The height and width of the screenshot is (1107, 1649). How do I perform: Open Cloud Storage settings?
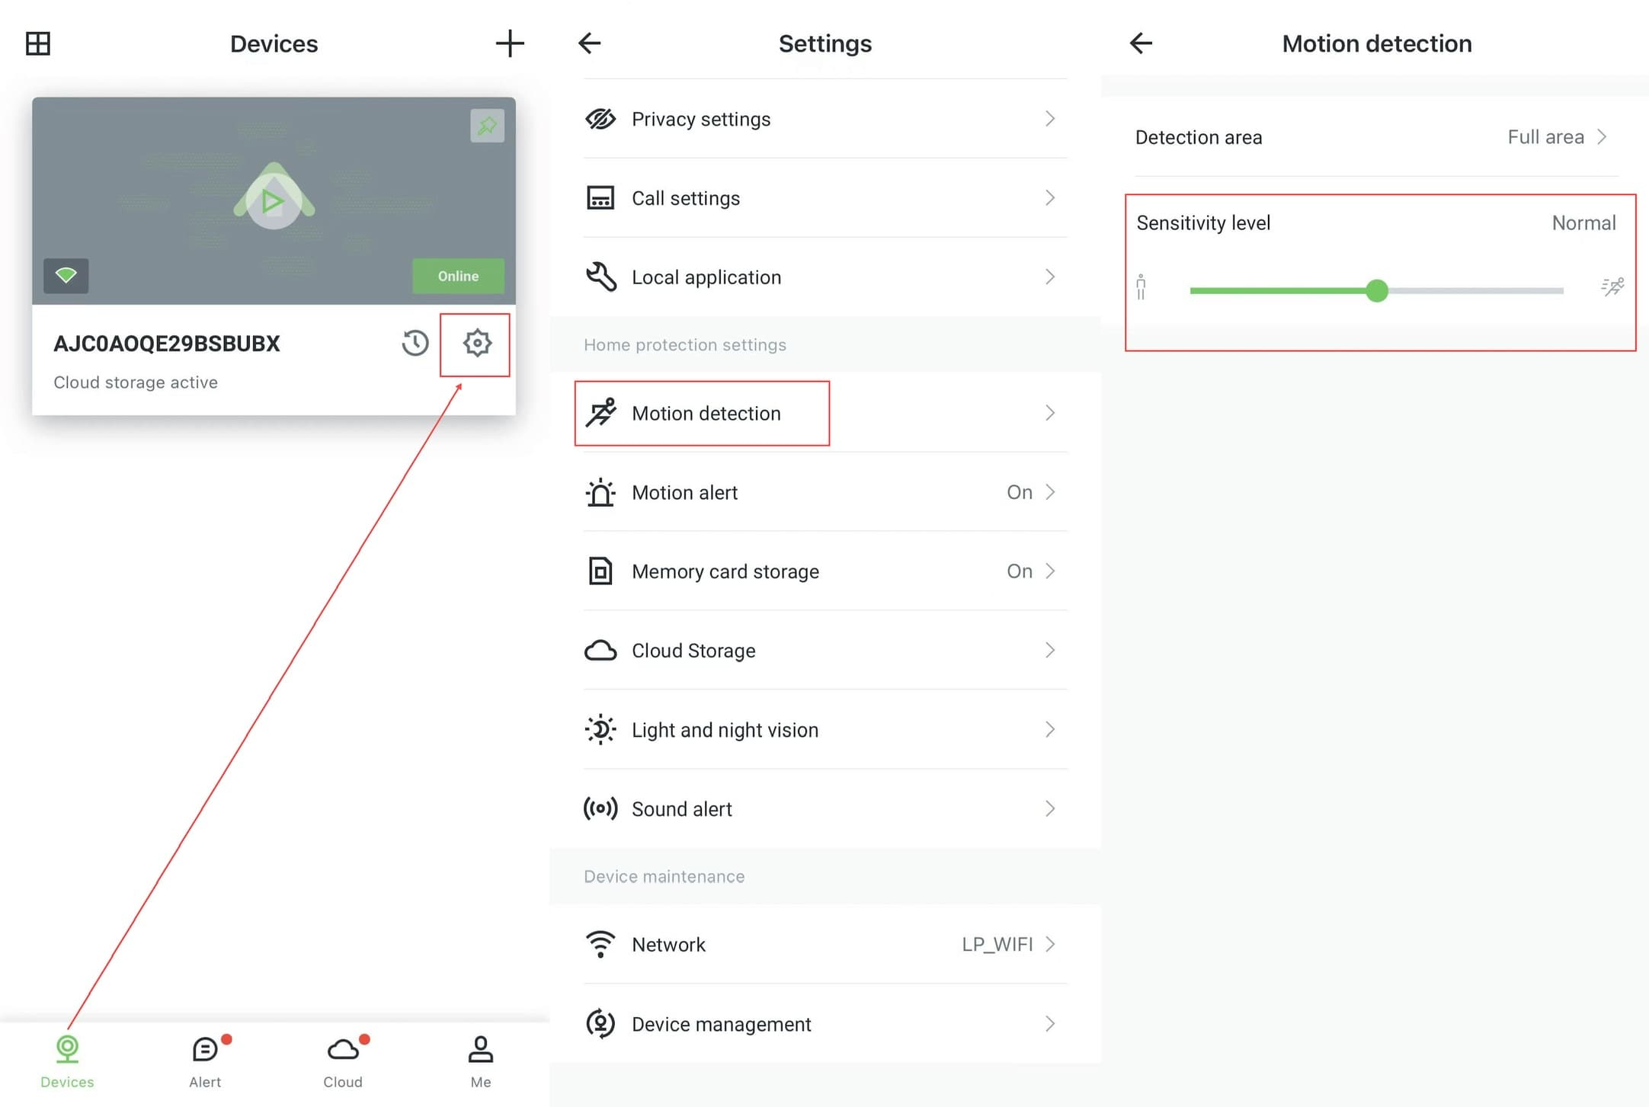(825, 651)
